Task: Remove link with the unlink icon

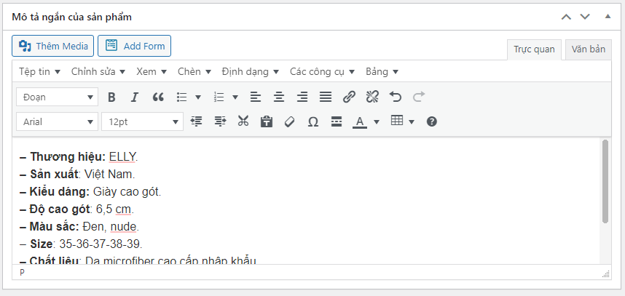Action: coord(372,97)
